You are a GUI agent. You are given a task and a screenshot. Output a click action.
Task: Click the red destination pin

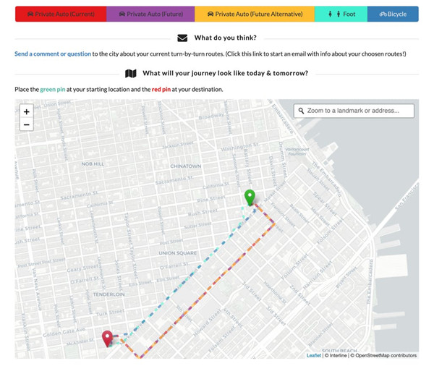(x=108, y=338)
